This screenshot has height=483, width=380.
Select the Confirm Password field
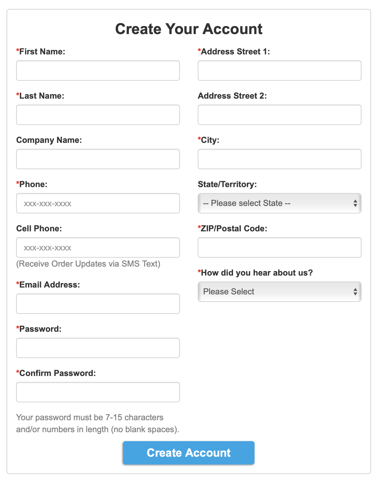click(x=98, y=392)
